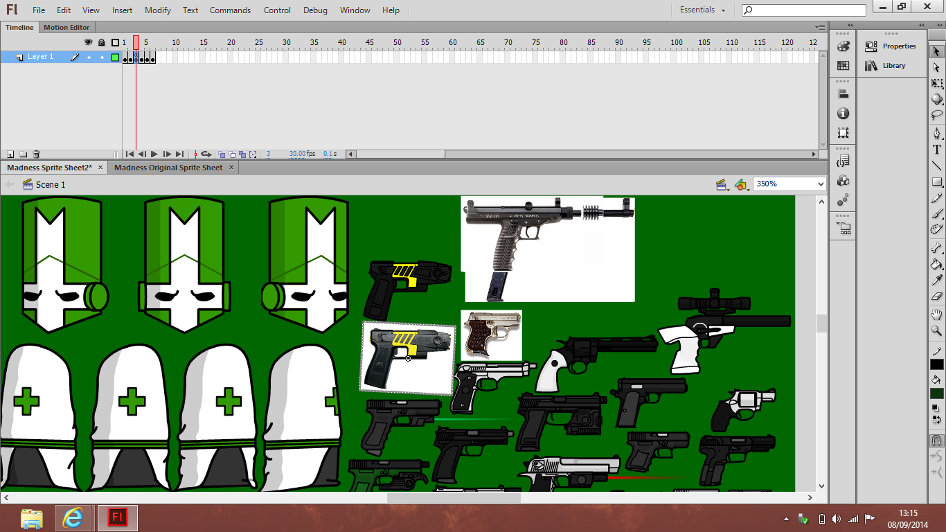Viewport: 946px width, 532px height.
Task: Open the Properties panel
Action: (x=891, y=46)
